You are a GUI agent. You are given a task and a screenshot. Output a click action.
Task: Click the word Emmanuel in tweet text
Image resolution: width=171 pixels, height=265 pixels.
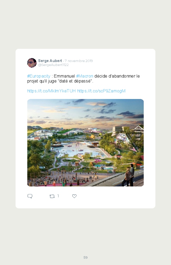click(64, 76)
